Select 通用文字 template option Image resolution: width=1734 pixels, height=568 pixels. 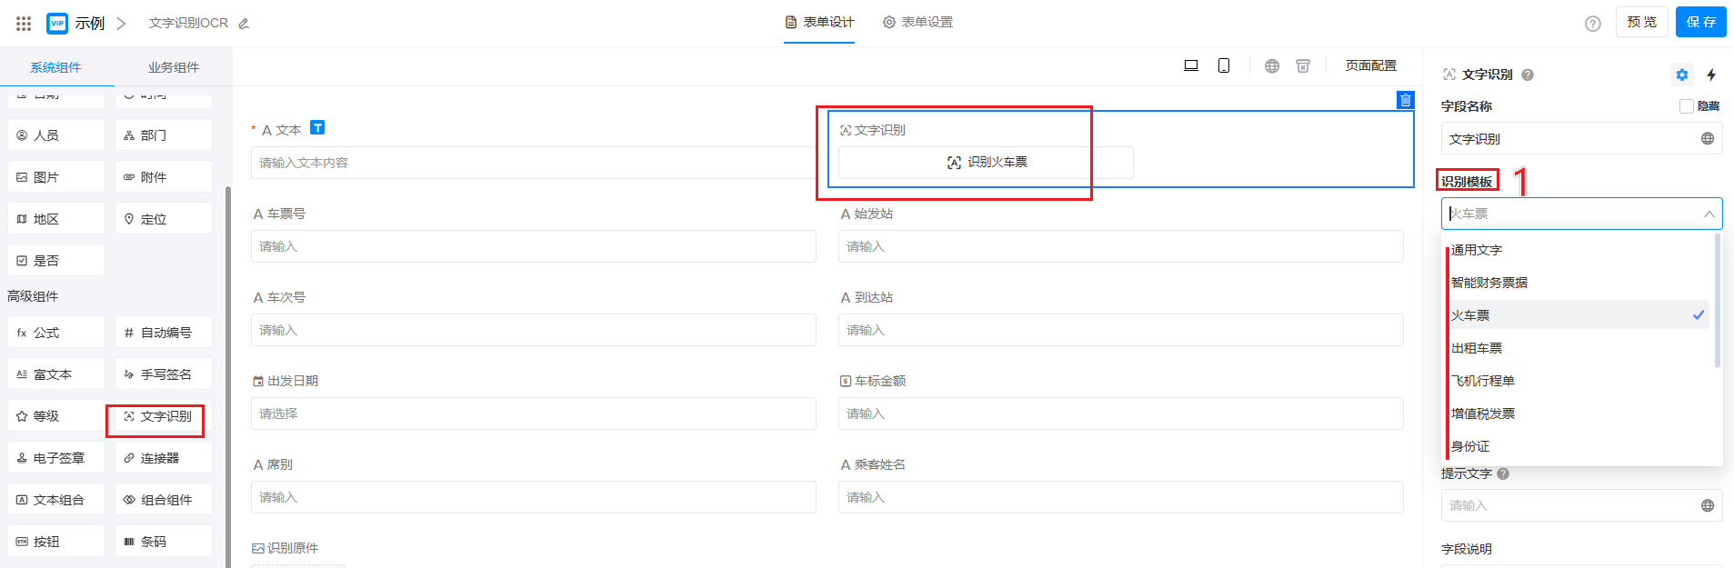pos(1477,250)
